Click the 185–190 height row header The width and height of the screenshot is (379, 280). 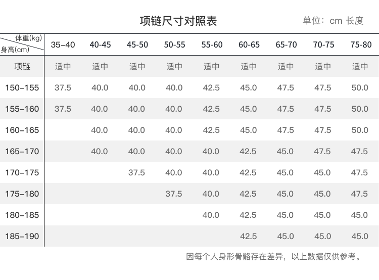coord(22,237)
